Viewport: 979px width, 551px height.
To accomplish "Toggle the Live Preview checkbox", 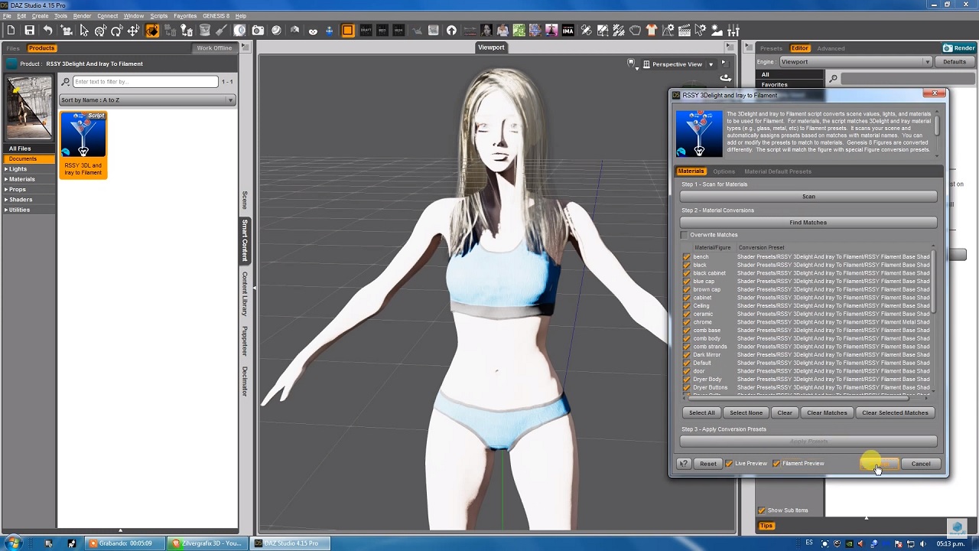I will (729, 464).
